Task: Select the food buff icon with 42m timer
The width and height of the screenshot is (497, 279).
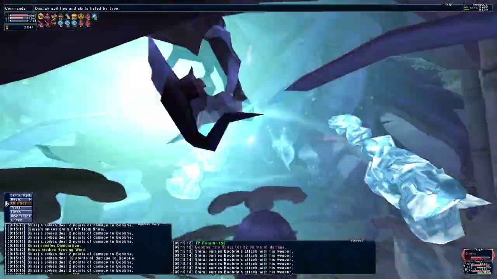Action: 74,16
